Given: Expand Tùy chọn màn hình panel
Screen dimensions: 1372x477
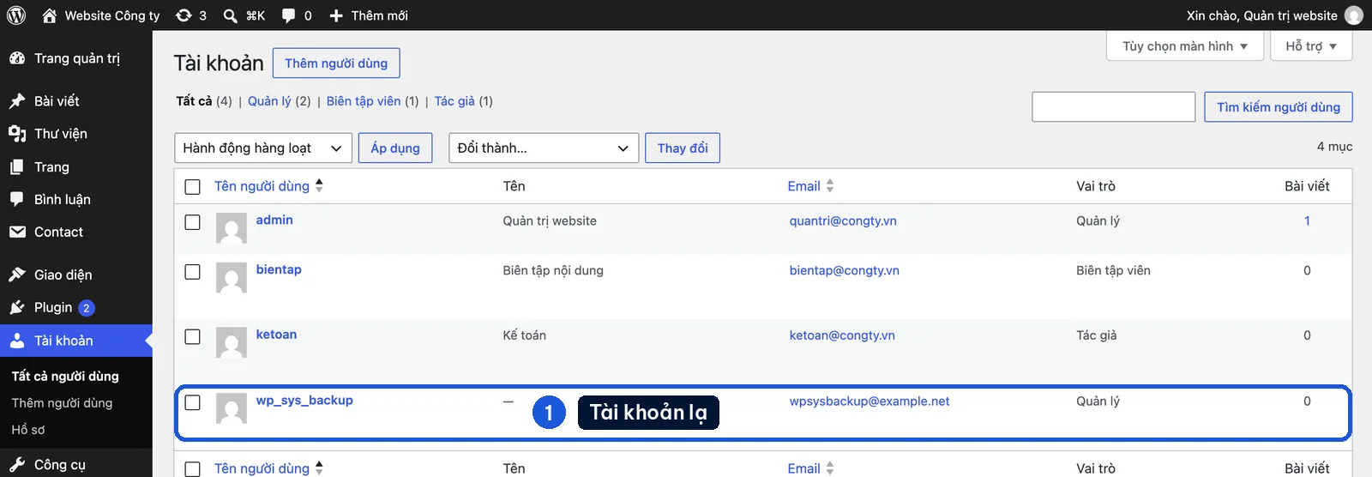Looking at the screenshot, I should pyautogui.click(x=1185, y=46).
